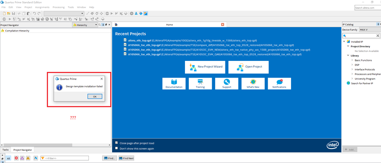Click the search magnifier in Project Navigator header

100,25
